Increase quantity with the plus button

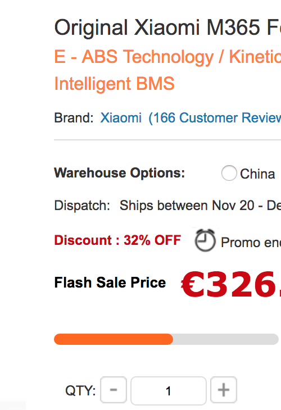click(x=224, y=390)
